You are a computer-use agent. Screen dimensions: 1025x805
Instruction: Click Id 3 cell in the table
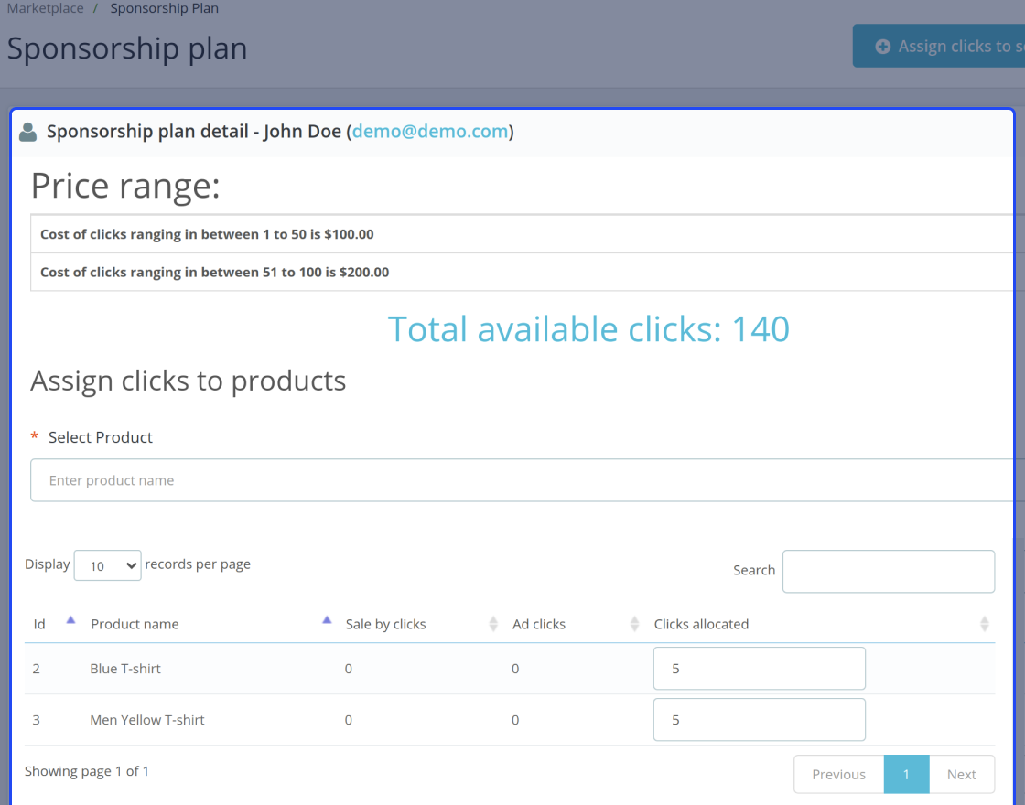point(36,719)
